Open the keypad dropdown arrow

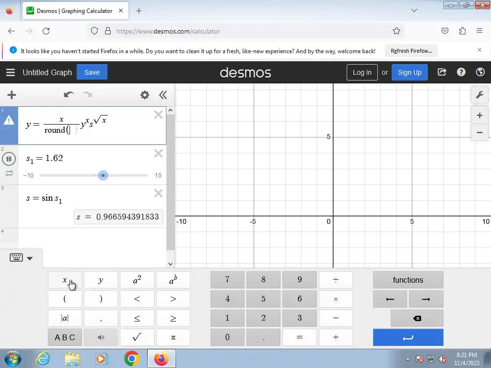pos(30,258)
